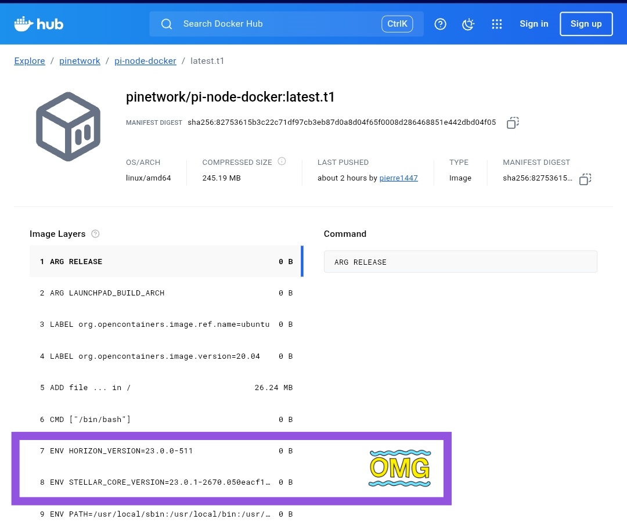Click the Image Layers help icon
This screenshot has height=530, width=627.
(95, 234)
